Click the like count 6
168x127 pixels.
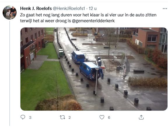(x=109, y=118)
